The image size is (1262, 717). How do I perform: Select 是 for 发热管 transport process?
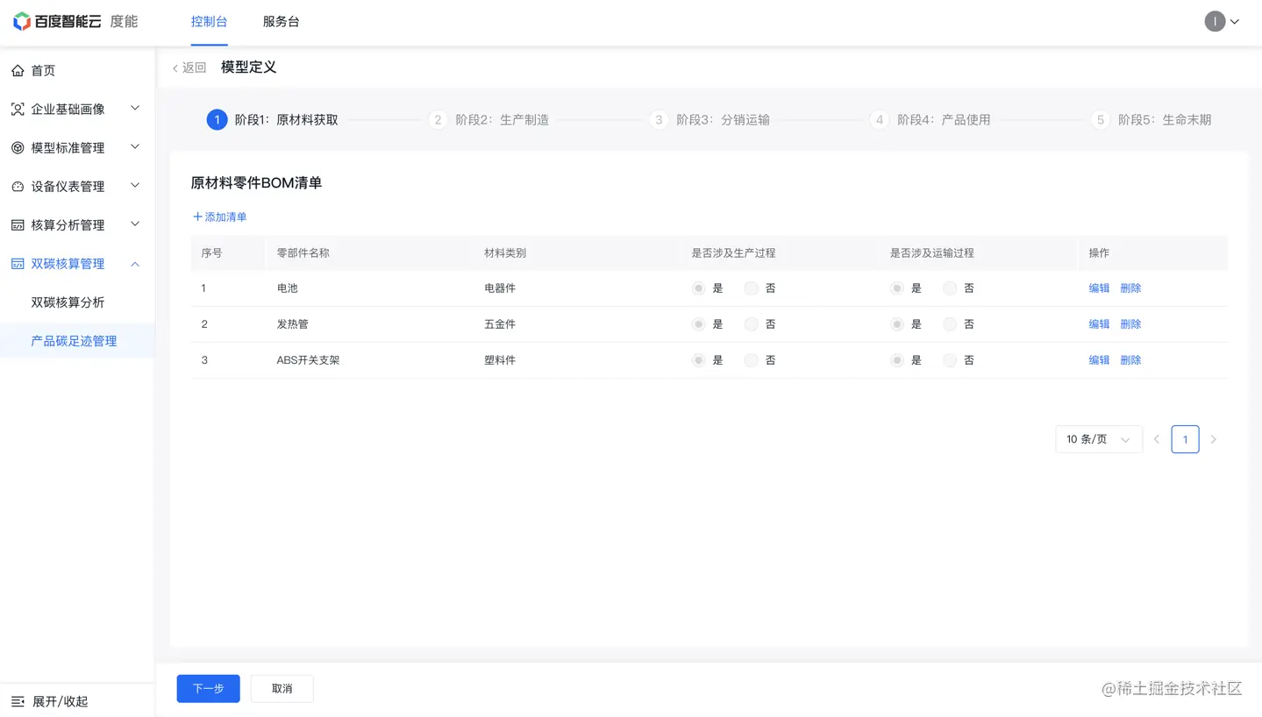tap(896, 324)
